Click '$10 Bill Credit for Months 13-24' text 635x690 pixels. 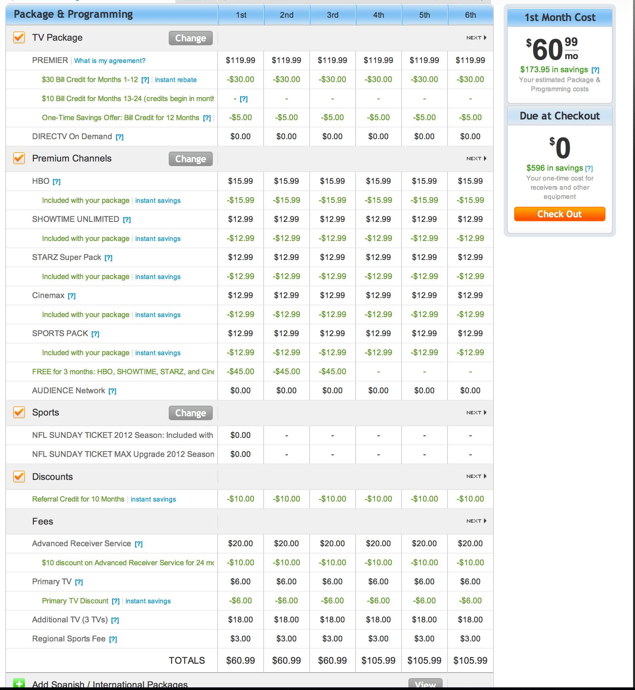[128, 98]
